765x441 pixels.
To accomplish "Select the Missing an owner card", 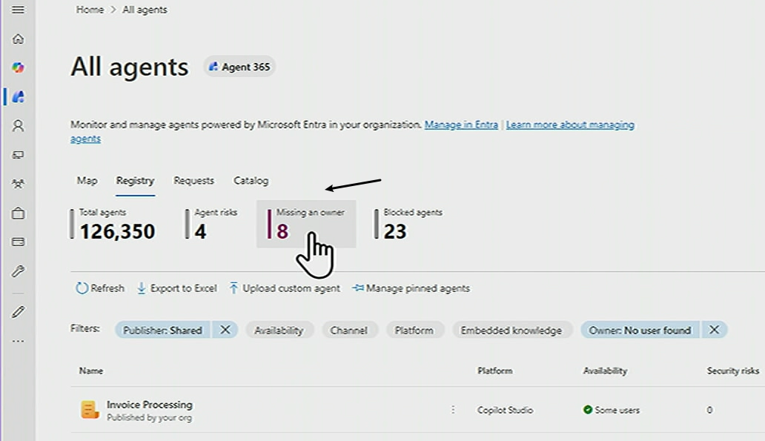I will 306,224.
